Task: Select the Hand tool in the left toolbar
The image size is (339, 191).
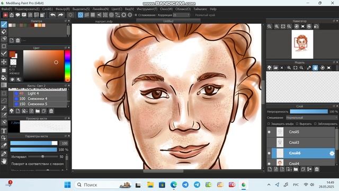Action: coord(4,161)
